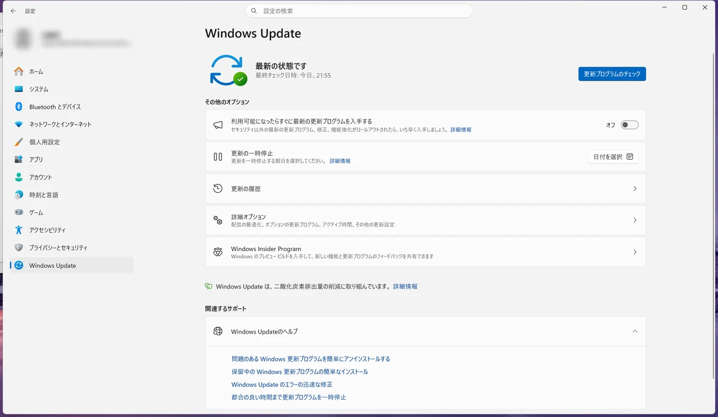718x417 pixels.
Task: Toggle the 最新の更新プログラムを入手する switch
Action: [x=629, y=125]
